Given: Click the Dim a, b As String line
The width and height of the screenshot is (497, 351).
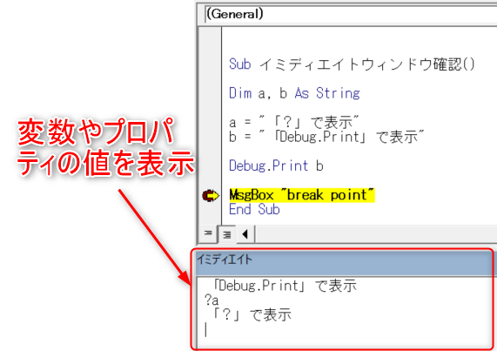Looking at the screenshot, I should pos(294,93).
